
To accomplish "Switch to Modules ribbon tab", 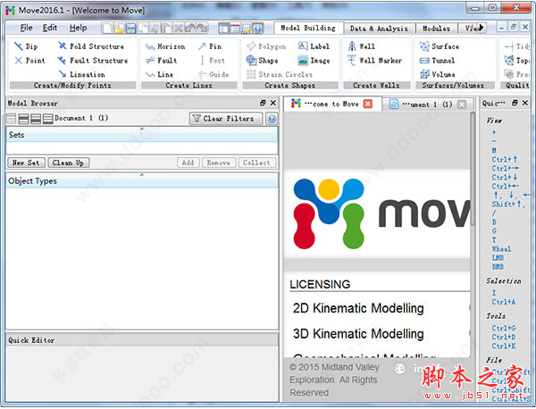I will point(436,29).
